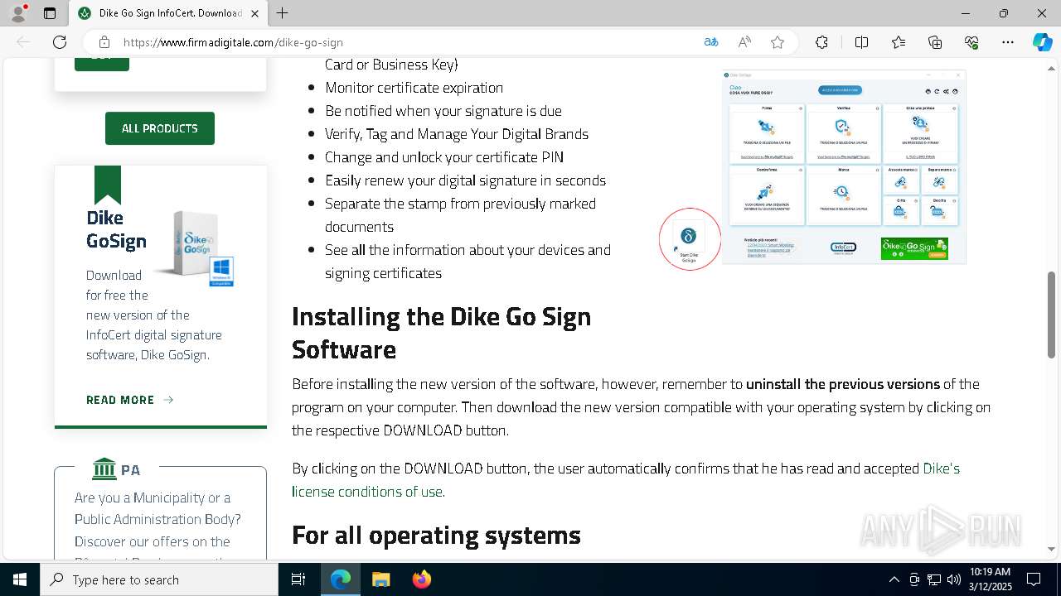Click green button above ALL PRODUCTS

(x=102, y=65)
